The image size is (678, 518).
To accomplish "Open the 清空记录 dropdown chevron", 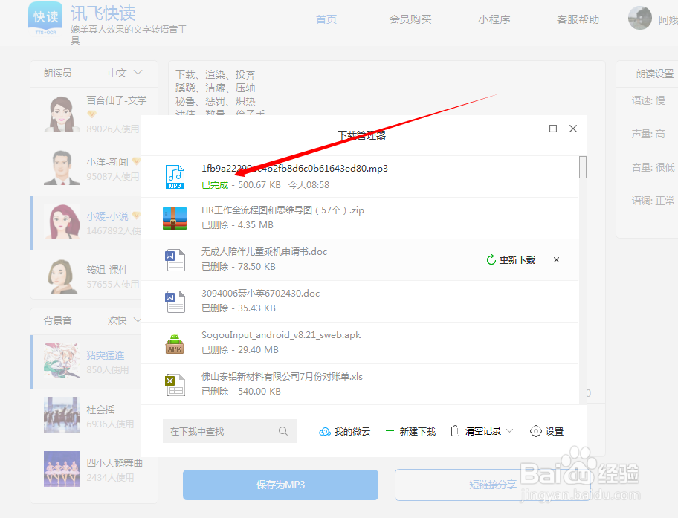I will coord(508,431).
